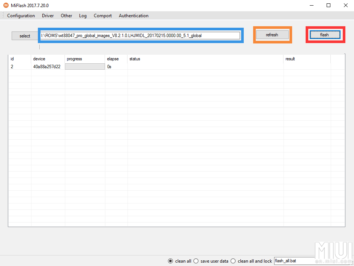The width and height of the screenshot is (354, 266).
Task: Click the flash button
Action: tap(325, 35)
